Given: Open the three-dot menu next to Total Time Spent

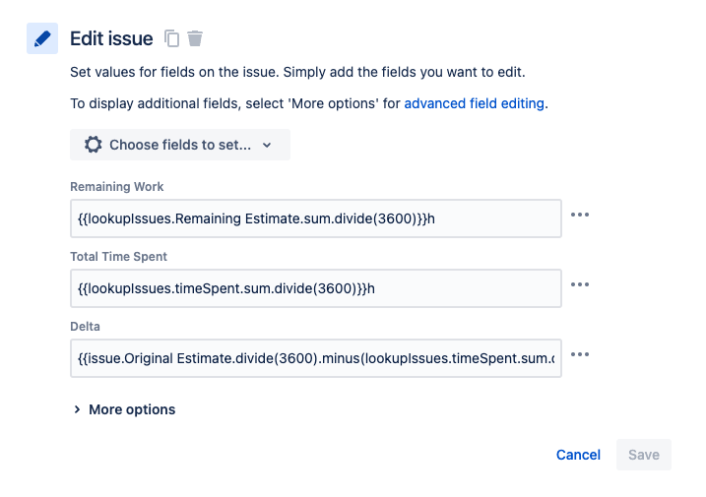Looking at the screenshot, I should (x=580, y=284).
